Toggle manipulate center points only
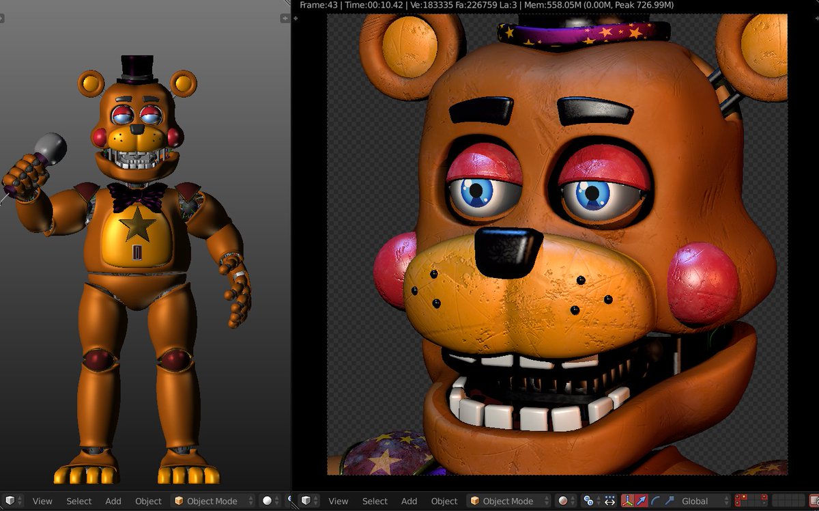Image resolution: width=819 pixels, height=511 pixels. [x=609, y=501]
